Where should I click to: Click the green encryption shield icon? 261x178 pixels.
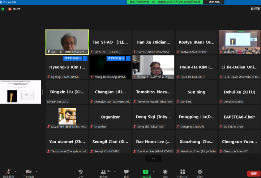click(x=3, y=9)
